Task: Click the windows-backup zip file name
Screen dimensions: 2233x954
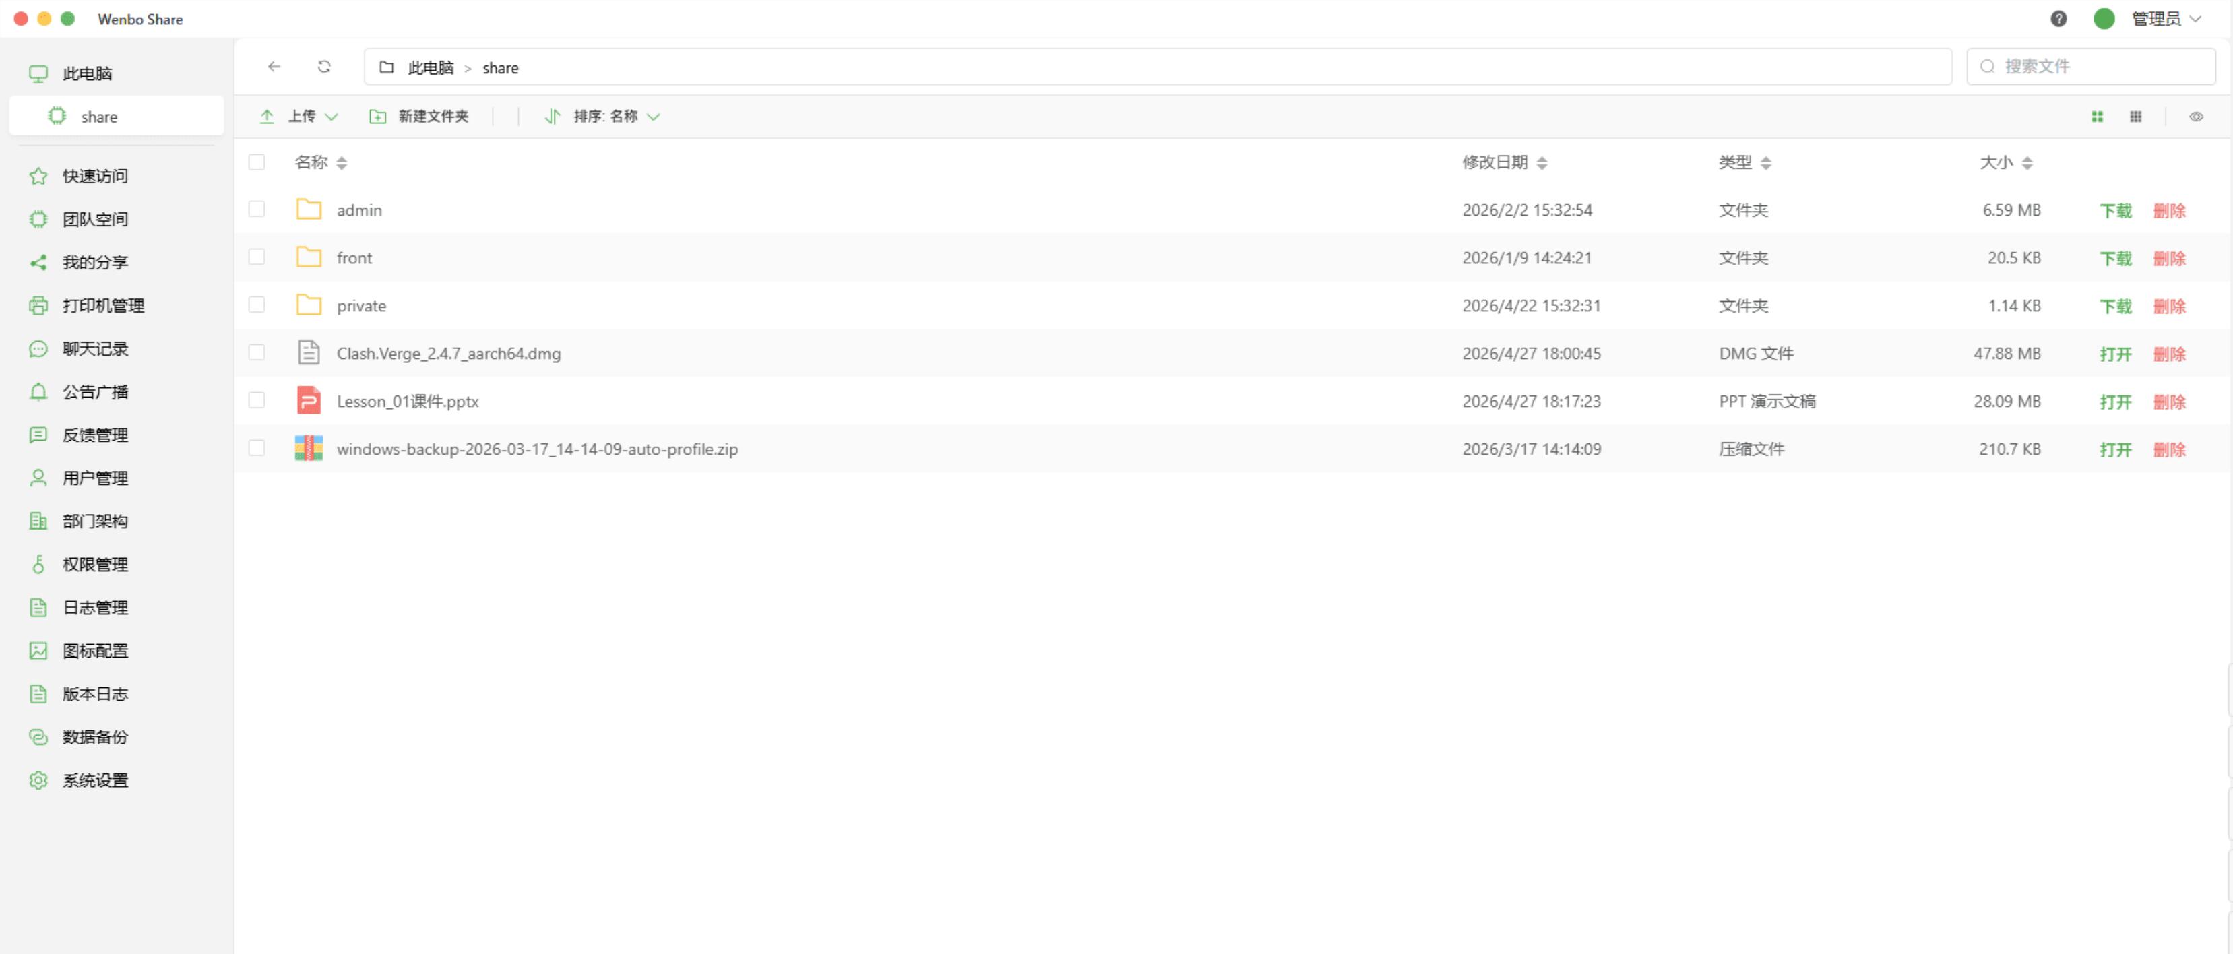Action: click(538, 449)
